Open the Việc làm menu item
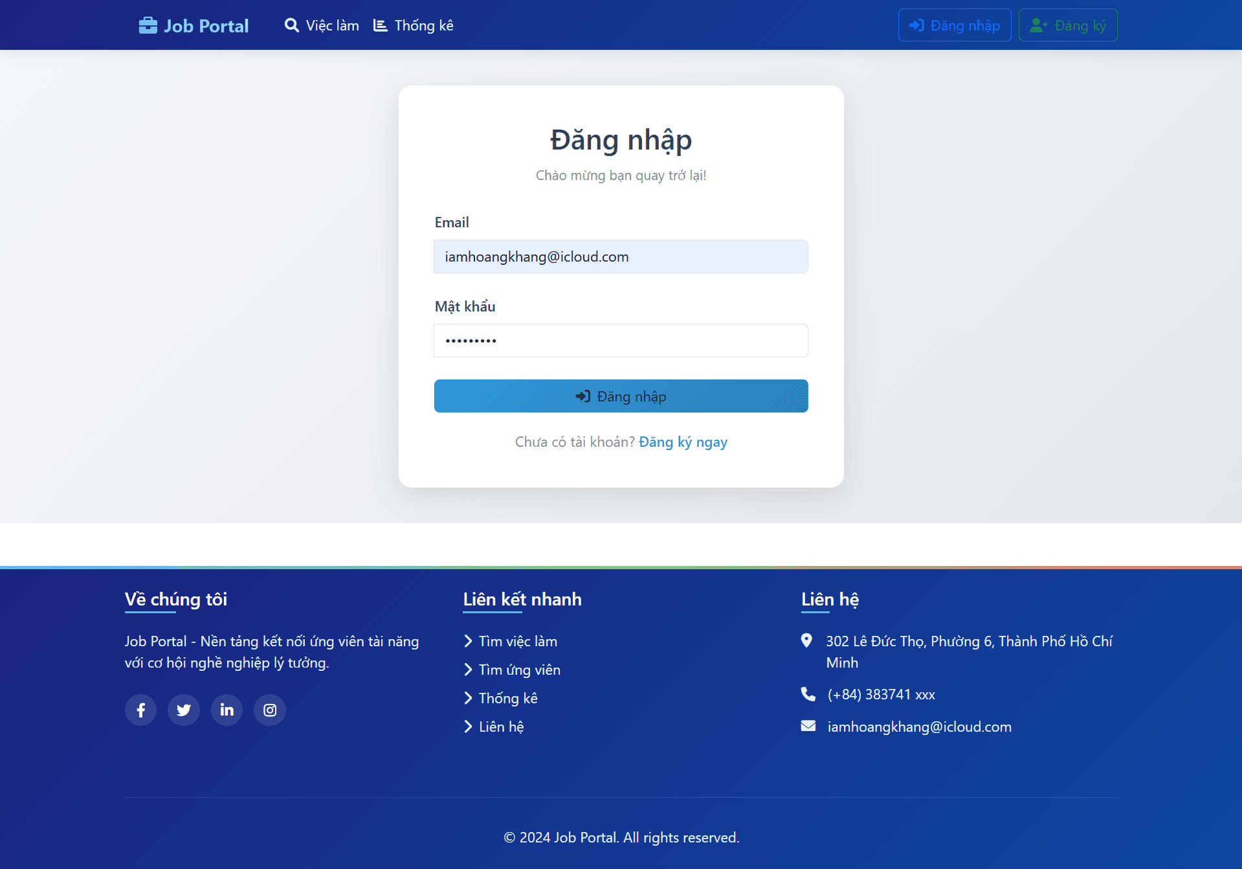This screenshot has height=869, width=1242. 322,25
